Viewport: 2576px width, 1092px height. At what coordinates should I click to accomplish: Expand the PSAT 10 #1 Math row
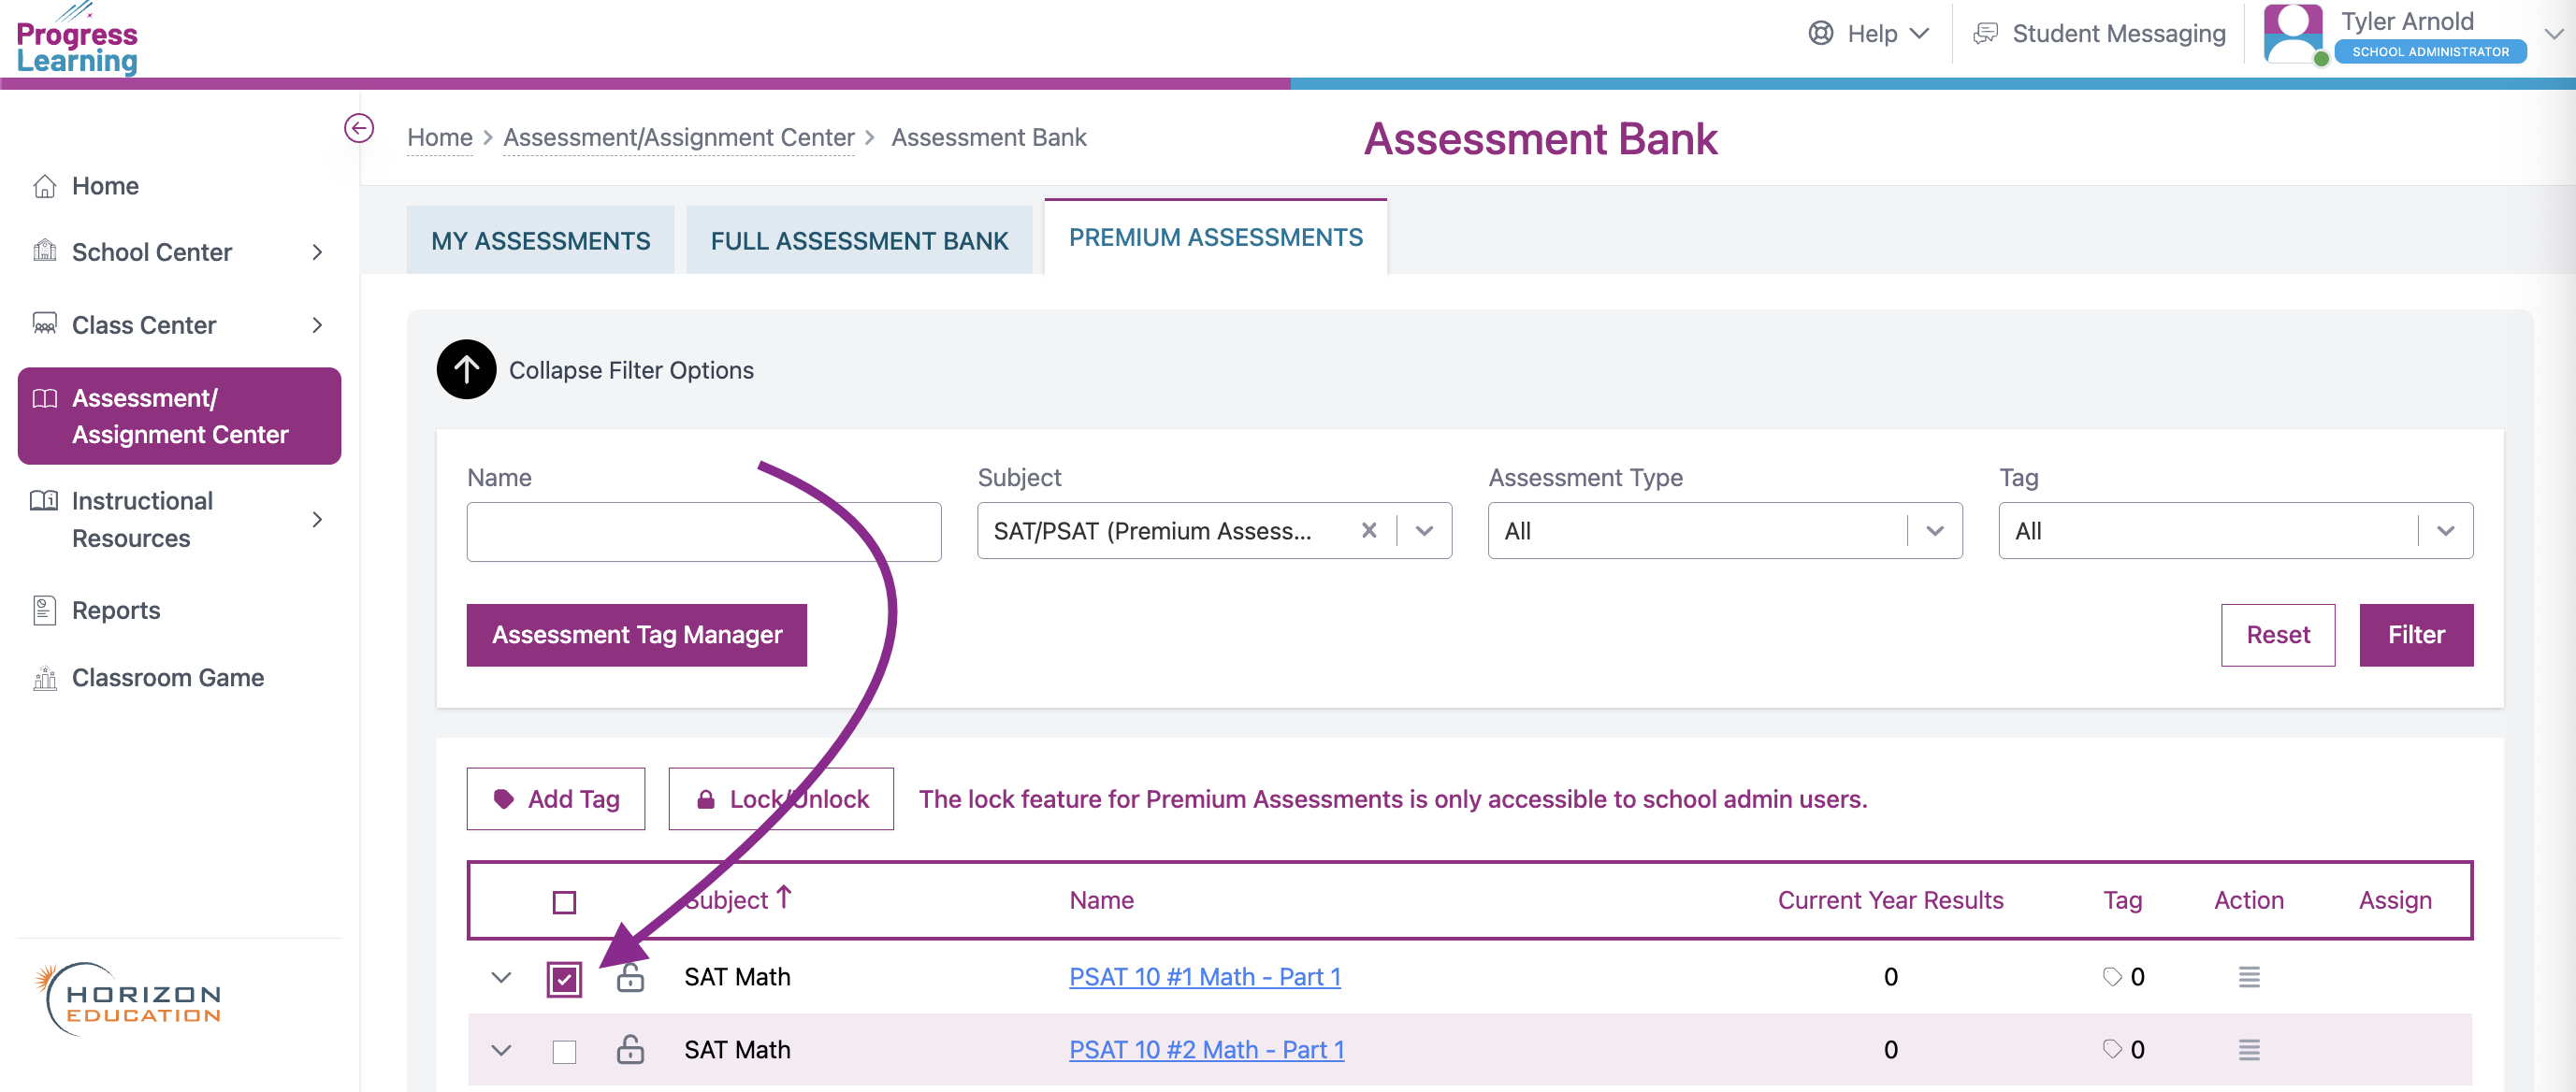501,977
